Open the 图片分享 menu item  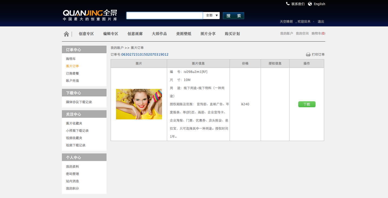[208, 34]
